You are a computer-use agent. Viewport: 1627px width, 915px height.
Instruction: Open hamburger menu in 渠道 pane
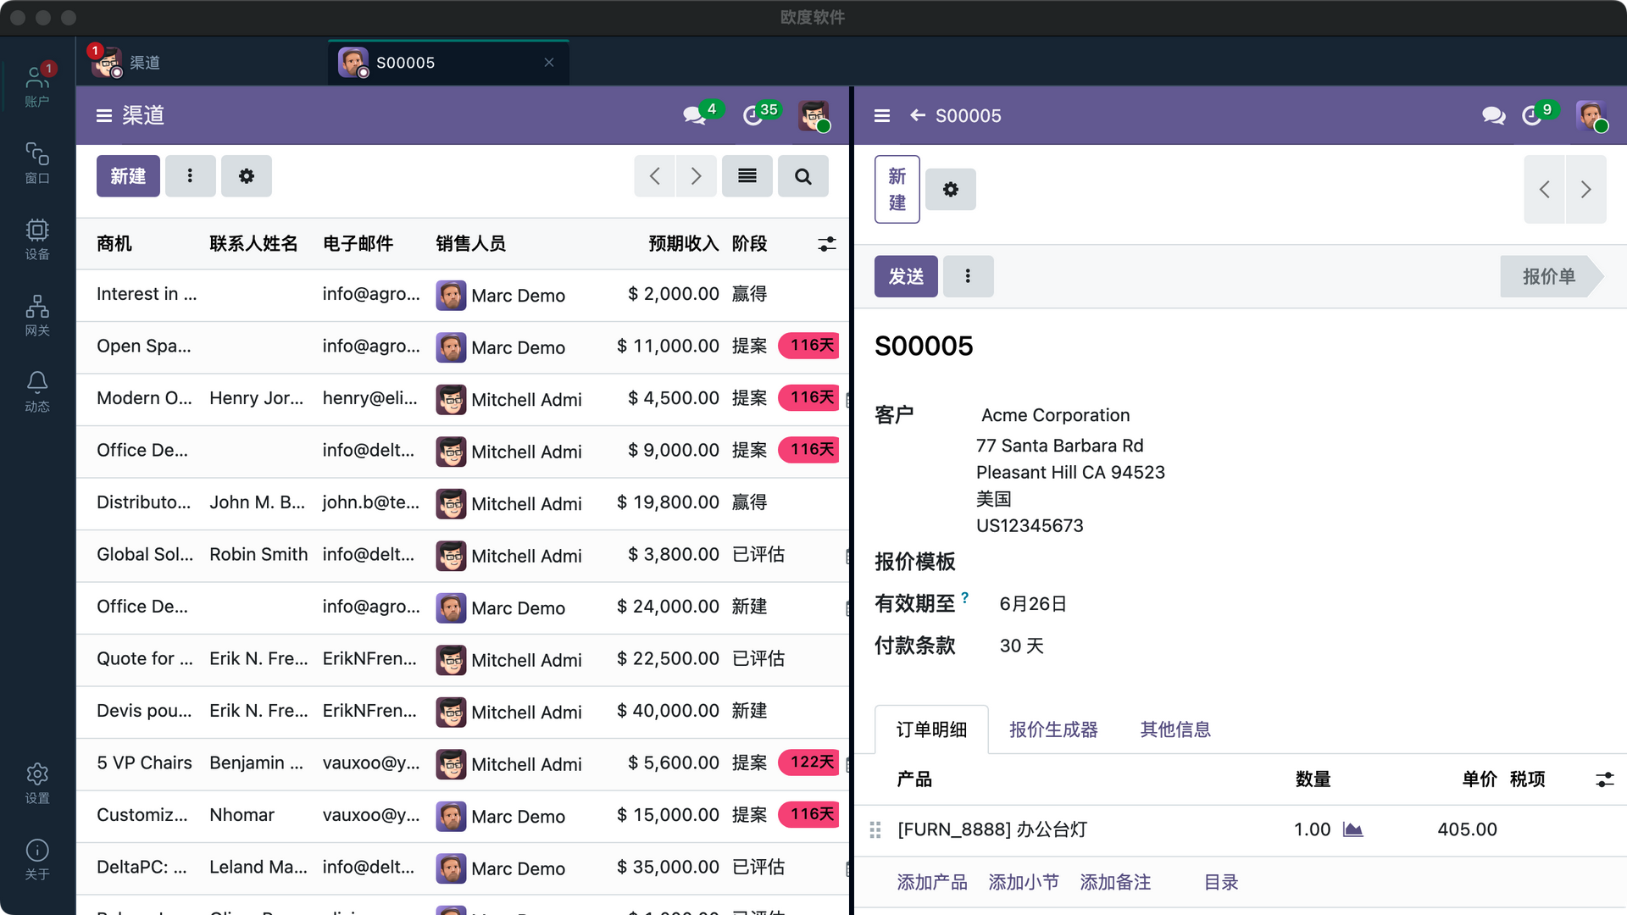(x=104, y=115)
